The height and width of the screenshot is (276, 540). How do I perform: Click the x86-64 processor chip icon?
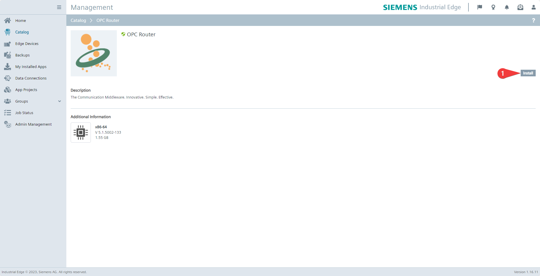coord(81,133)
